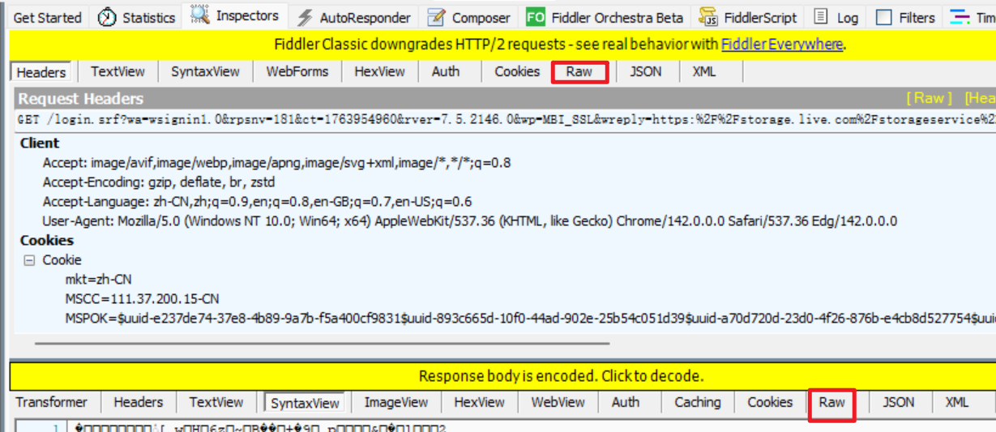Open Fiddler Orchestra Beta tab
996x432 pixels.
(x=617, y=17)
